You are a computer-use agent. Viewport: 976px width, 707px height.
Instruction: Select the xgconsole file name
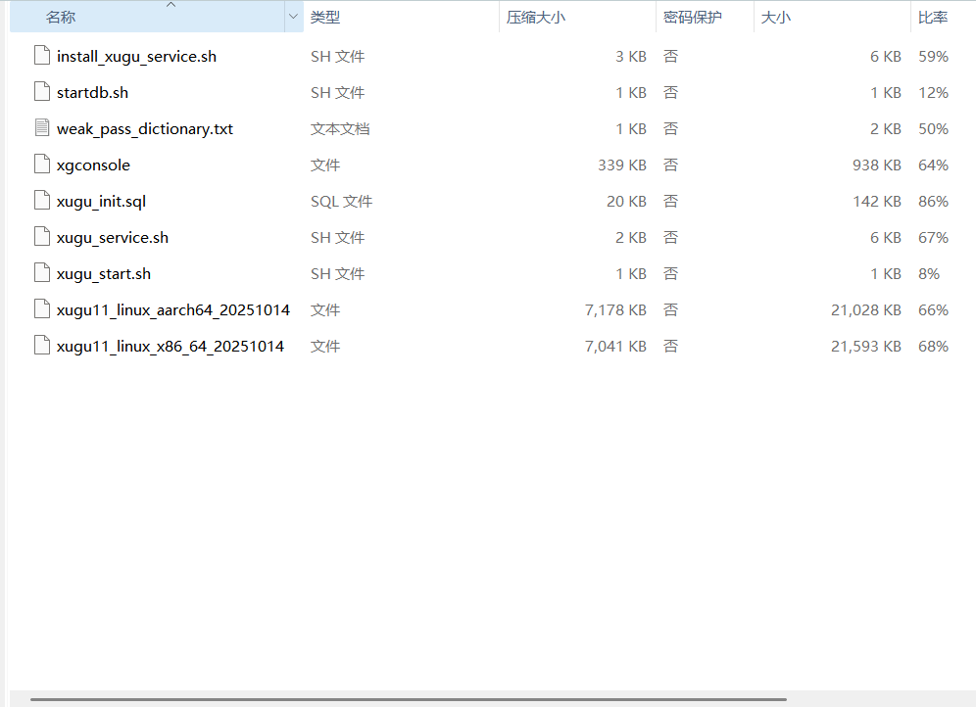point(93,165)
